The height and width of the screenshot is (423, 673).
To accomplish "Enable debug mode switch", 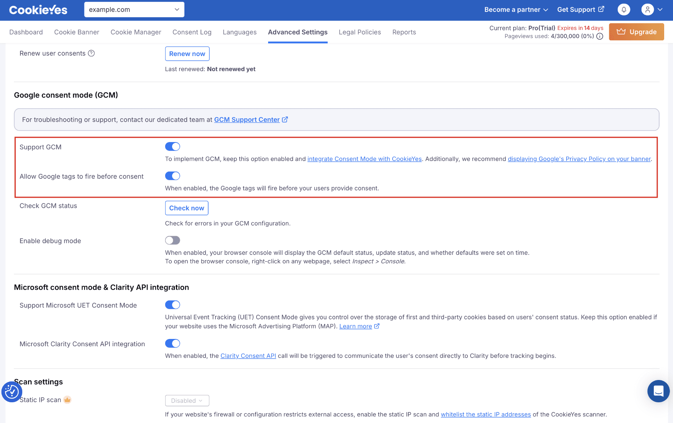I will [x=172, y=240].
